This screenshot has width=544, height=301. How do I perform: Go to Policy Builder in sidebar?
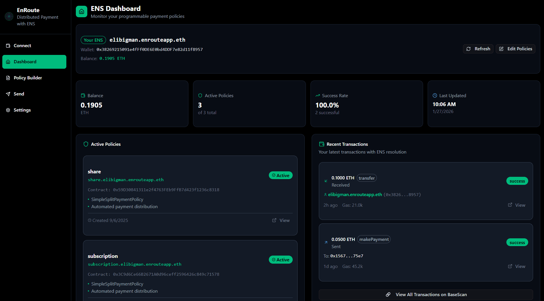point(28,78)
